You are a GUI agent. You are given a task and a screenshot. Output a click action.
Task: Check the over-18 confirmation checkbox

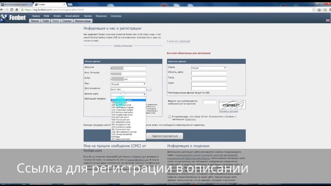170,117
